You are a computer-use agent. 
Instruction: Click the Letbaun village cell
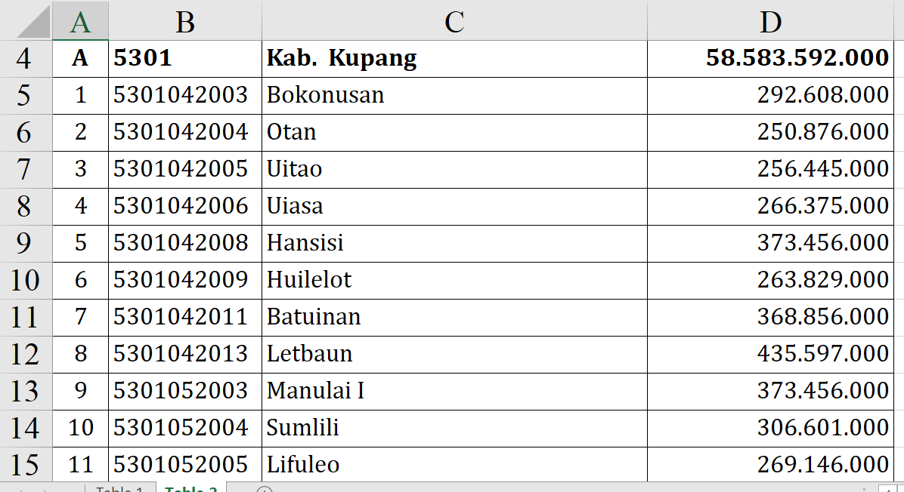454,355
